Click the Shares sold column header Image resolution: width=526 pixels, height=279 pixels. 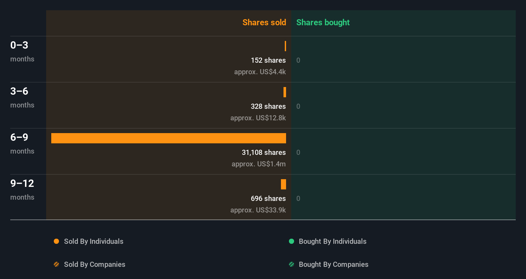(x=264, y=22)
